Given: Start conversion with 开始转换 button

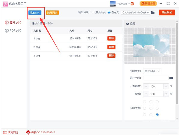Looking at the screenshot, I should [x=167, y=13].
